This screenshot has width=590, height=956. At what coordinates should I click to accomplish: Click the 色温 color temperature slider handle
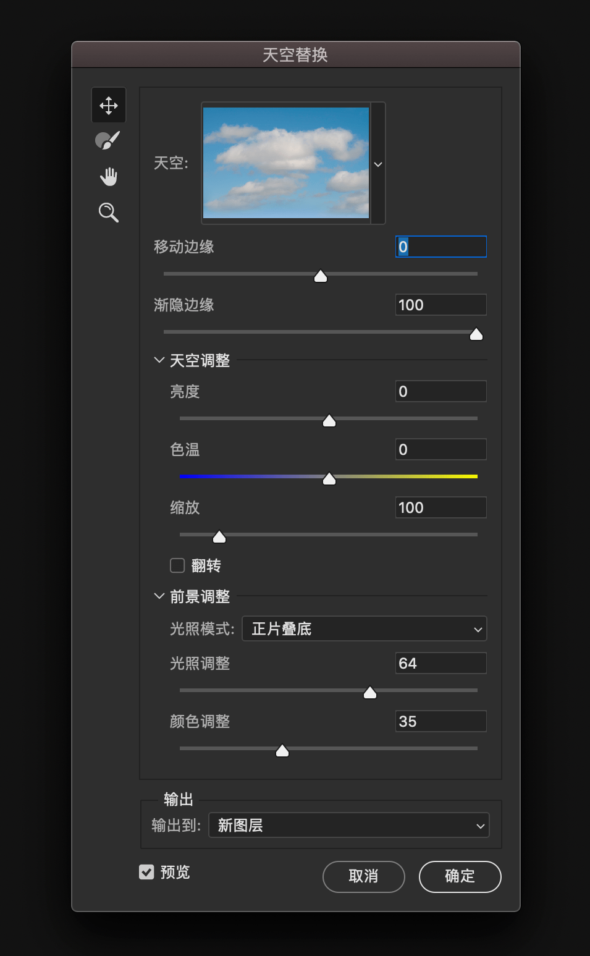[329, 478]
